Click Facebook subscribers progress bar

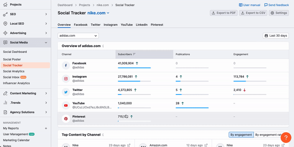click(134, 68)
